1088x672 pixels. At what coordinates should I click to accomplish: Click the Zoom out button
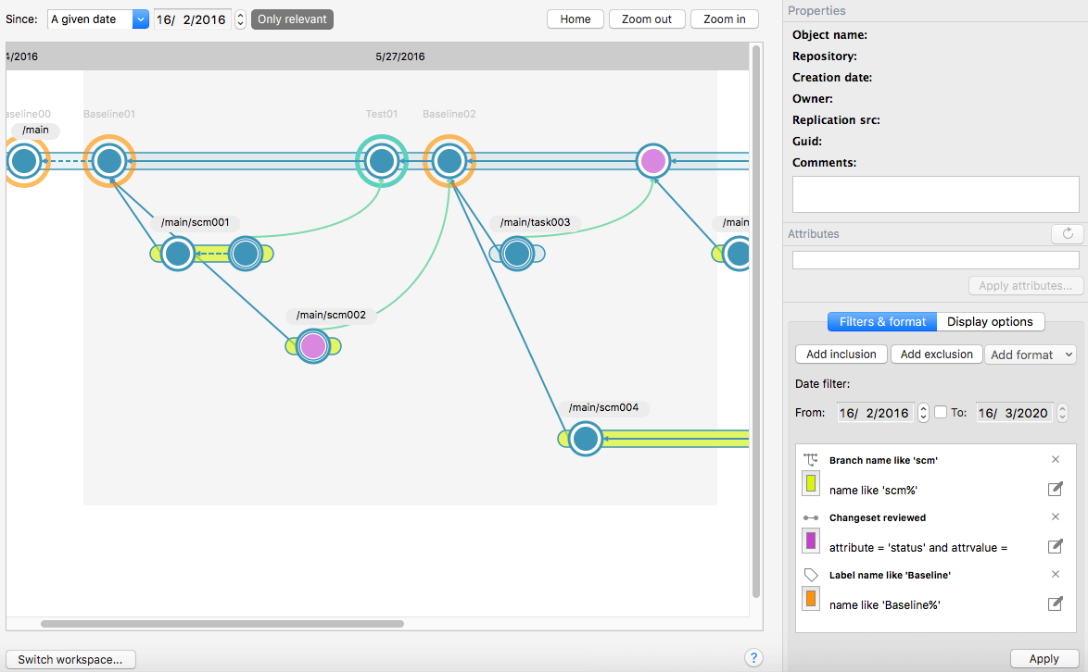tap(647, 19)
